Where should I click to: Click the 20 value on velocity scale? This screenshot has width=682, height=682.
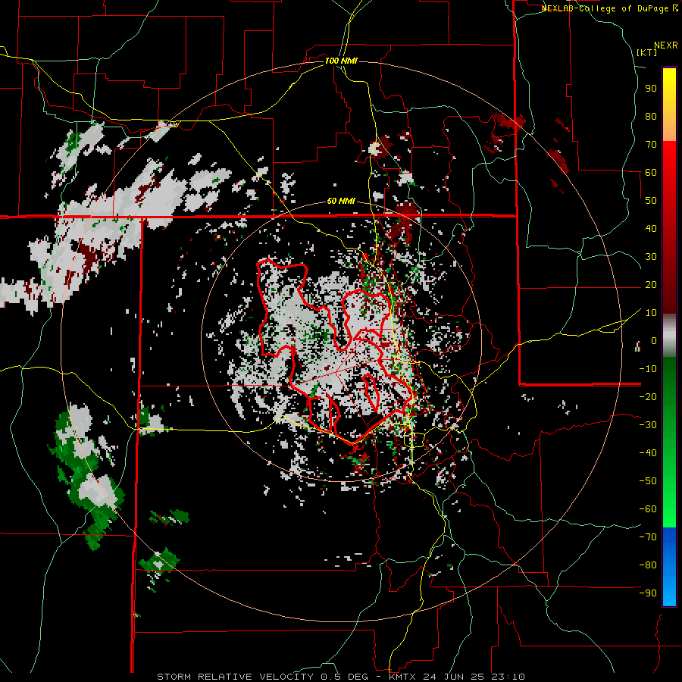651,285
